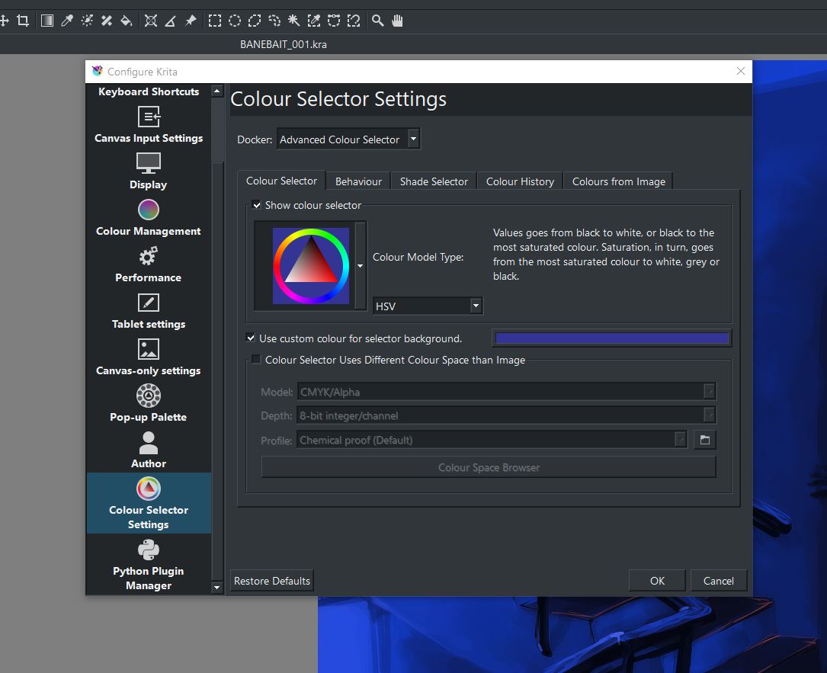
Task: Expand the HSV colour model dropdown
Action: pyautogui.click(x=428, y=306)
